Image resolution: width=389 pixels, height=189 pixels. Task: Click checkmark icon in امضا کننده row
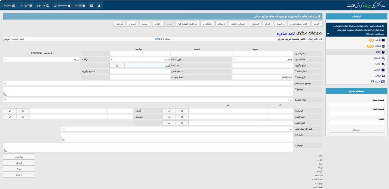[169, 117]
